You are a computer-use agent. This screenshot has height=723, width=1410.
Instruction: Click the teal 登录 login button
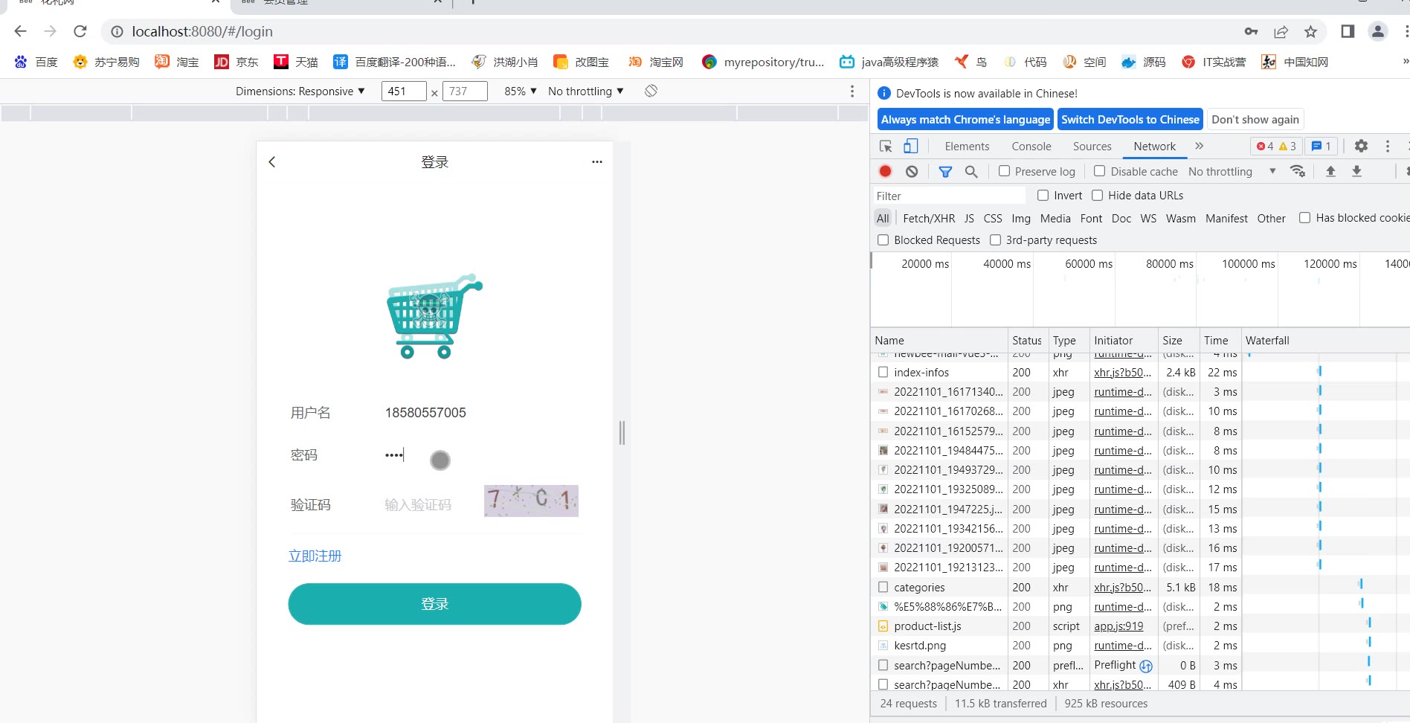(434, 604)
